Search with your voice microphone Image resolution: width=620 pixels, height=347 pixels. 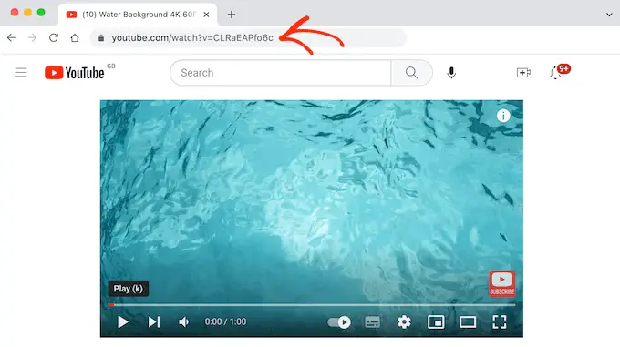[451, 73]
